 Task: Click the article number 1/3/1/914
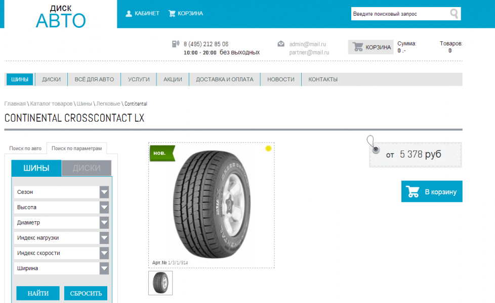coord(178,263)
